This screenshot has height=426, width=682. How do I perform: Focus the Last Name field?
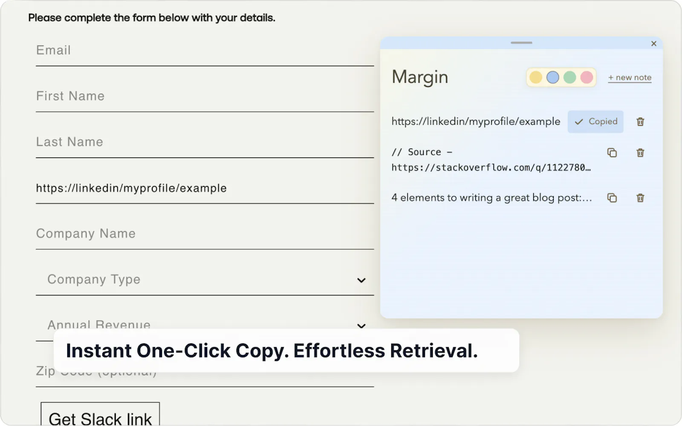tap(205, 143)
